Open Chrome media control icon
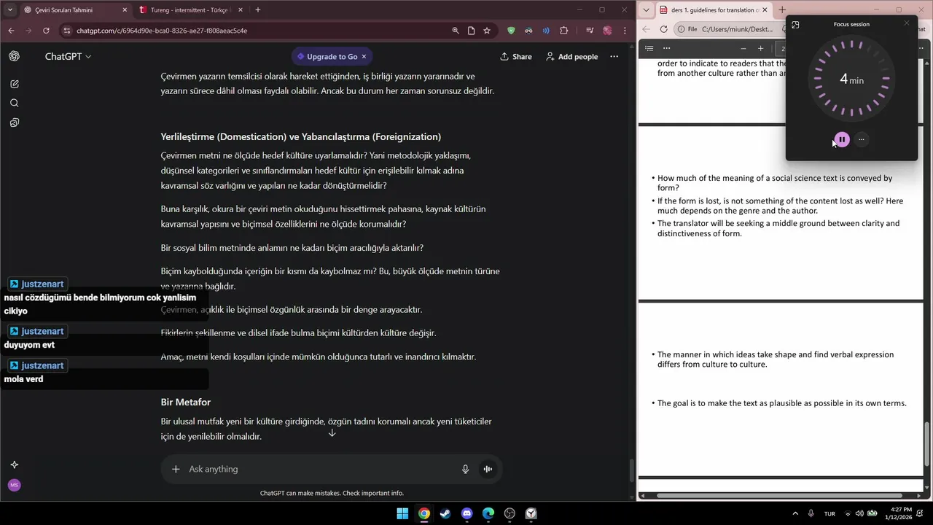 589,31
